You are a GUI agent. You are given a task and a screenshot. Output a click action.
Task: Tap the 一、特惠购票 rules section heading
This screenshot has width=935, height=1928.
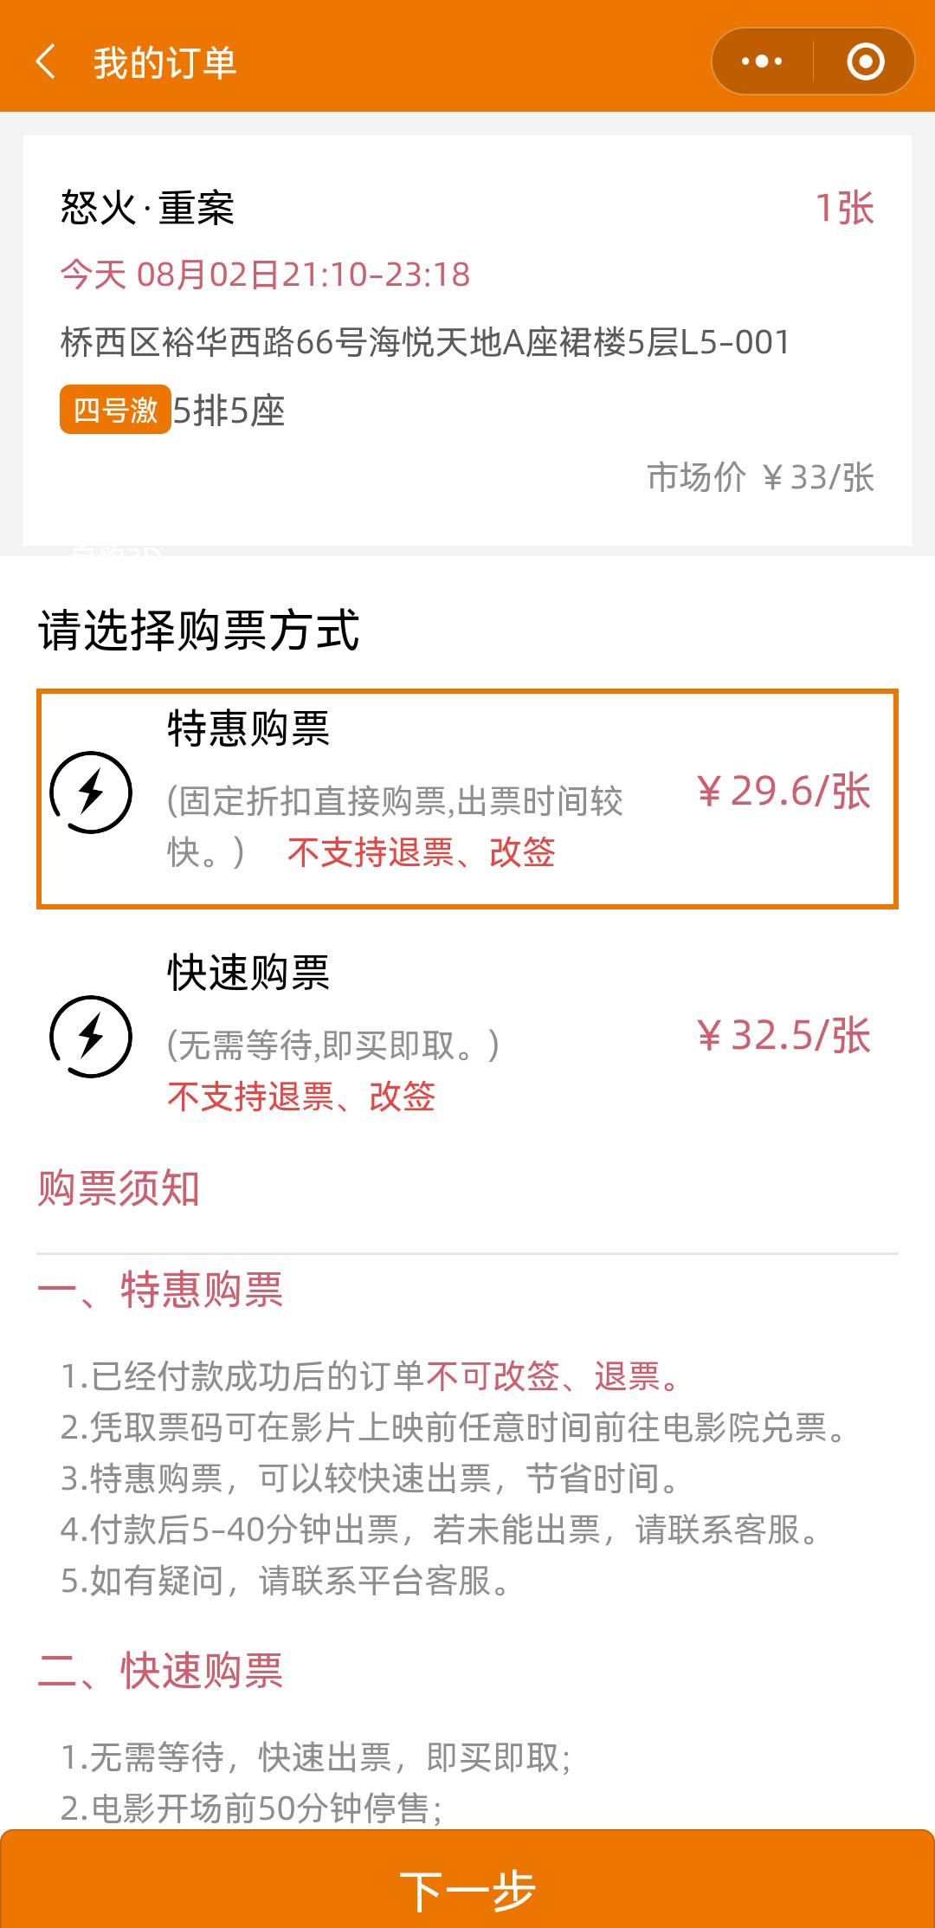(x=160, y=1290)
